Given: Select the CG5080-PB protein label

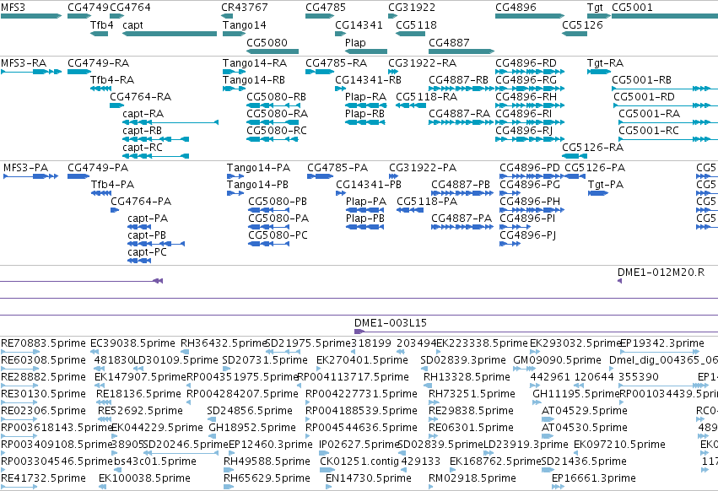Looking at the screenshot, I should (278, 202).
